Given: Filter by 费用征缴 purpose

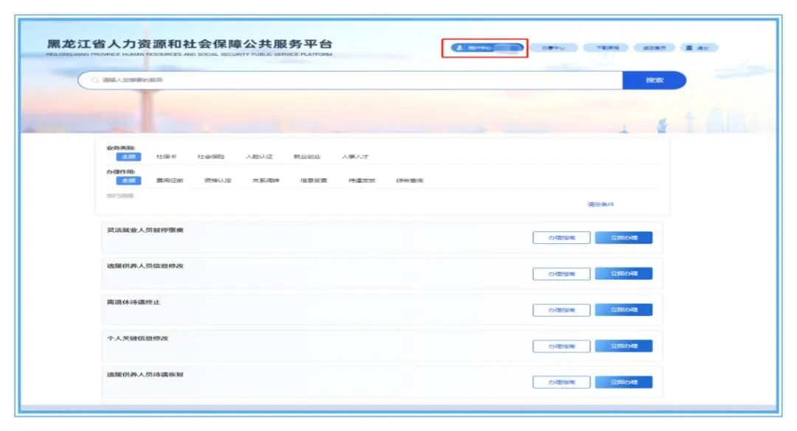Looking at the screenshot, I should (x=170, y=181).
